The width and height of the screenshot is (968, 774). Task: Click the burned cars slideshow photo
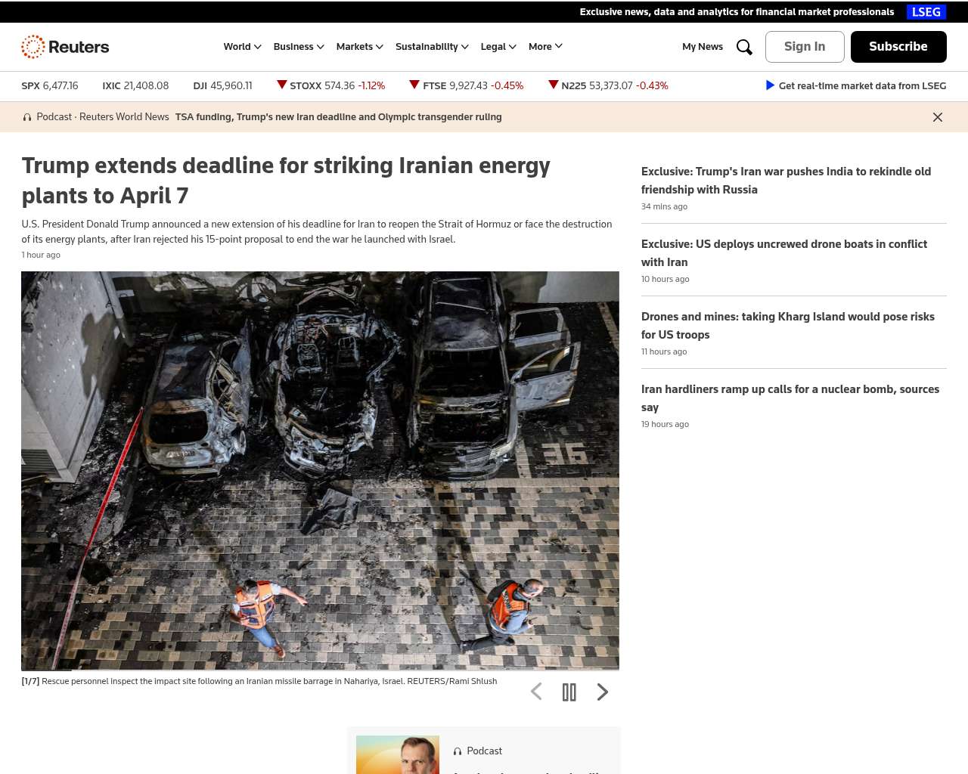[320, 470]
